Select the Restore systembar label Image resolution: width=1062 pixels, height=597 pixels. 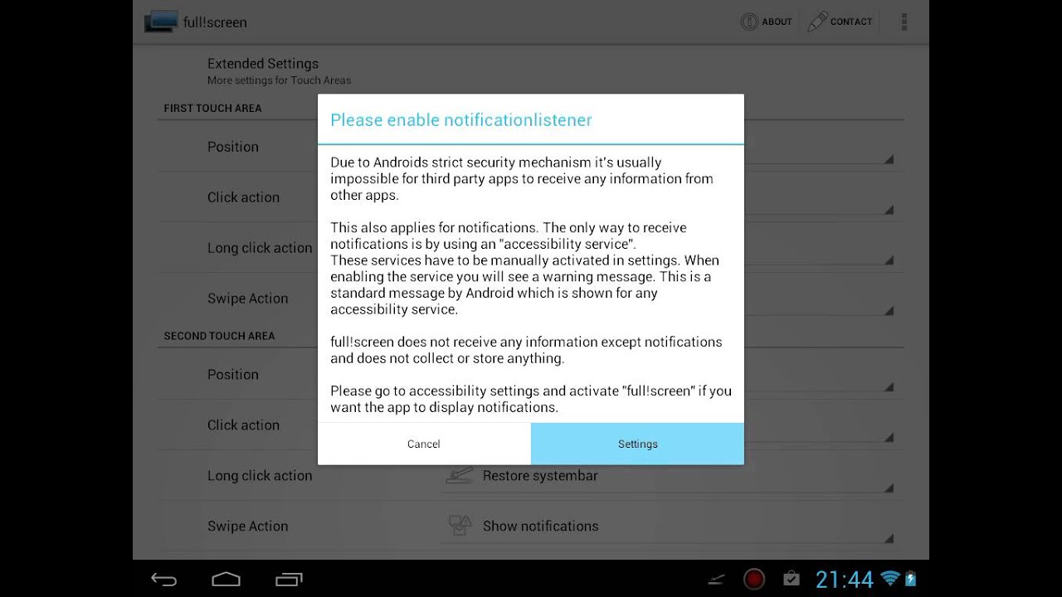click(x=540, y=476)
